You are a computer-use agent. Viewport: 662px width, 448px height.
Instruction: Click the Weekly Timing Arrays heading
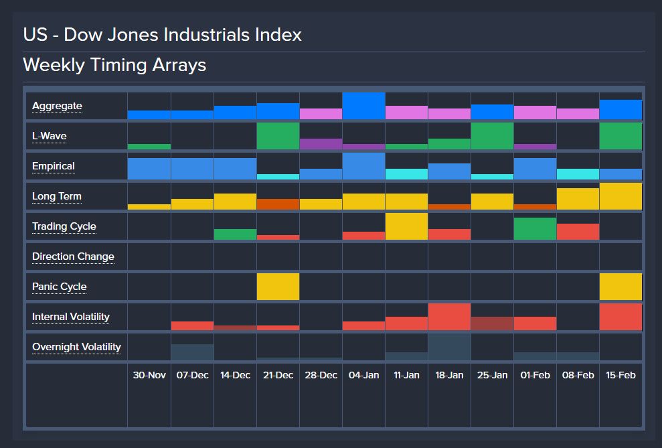(x=114, y=65)
